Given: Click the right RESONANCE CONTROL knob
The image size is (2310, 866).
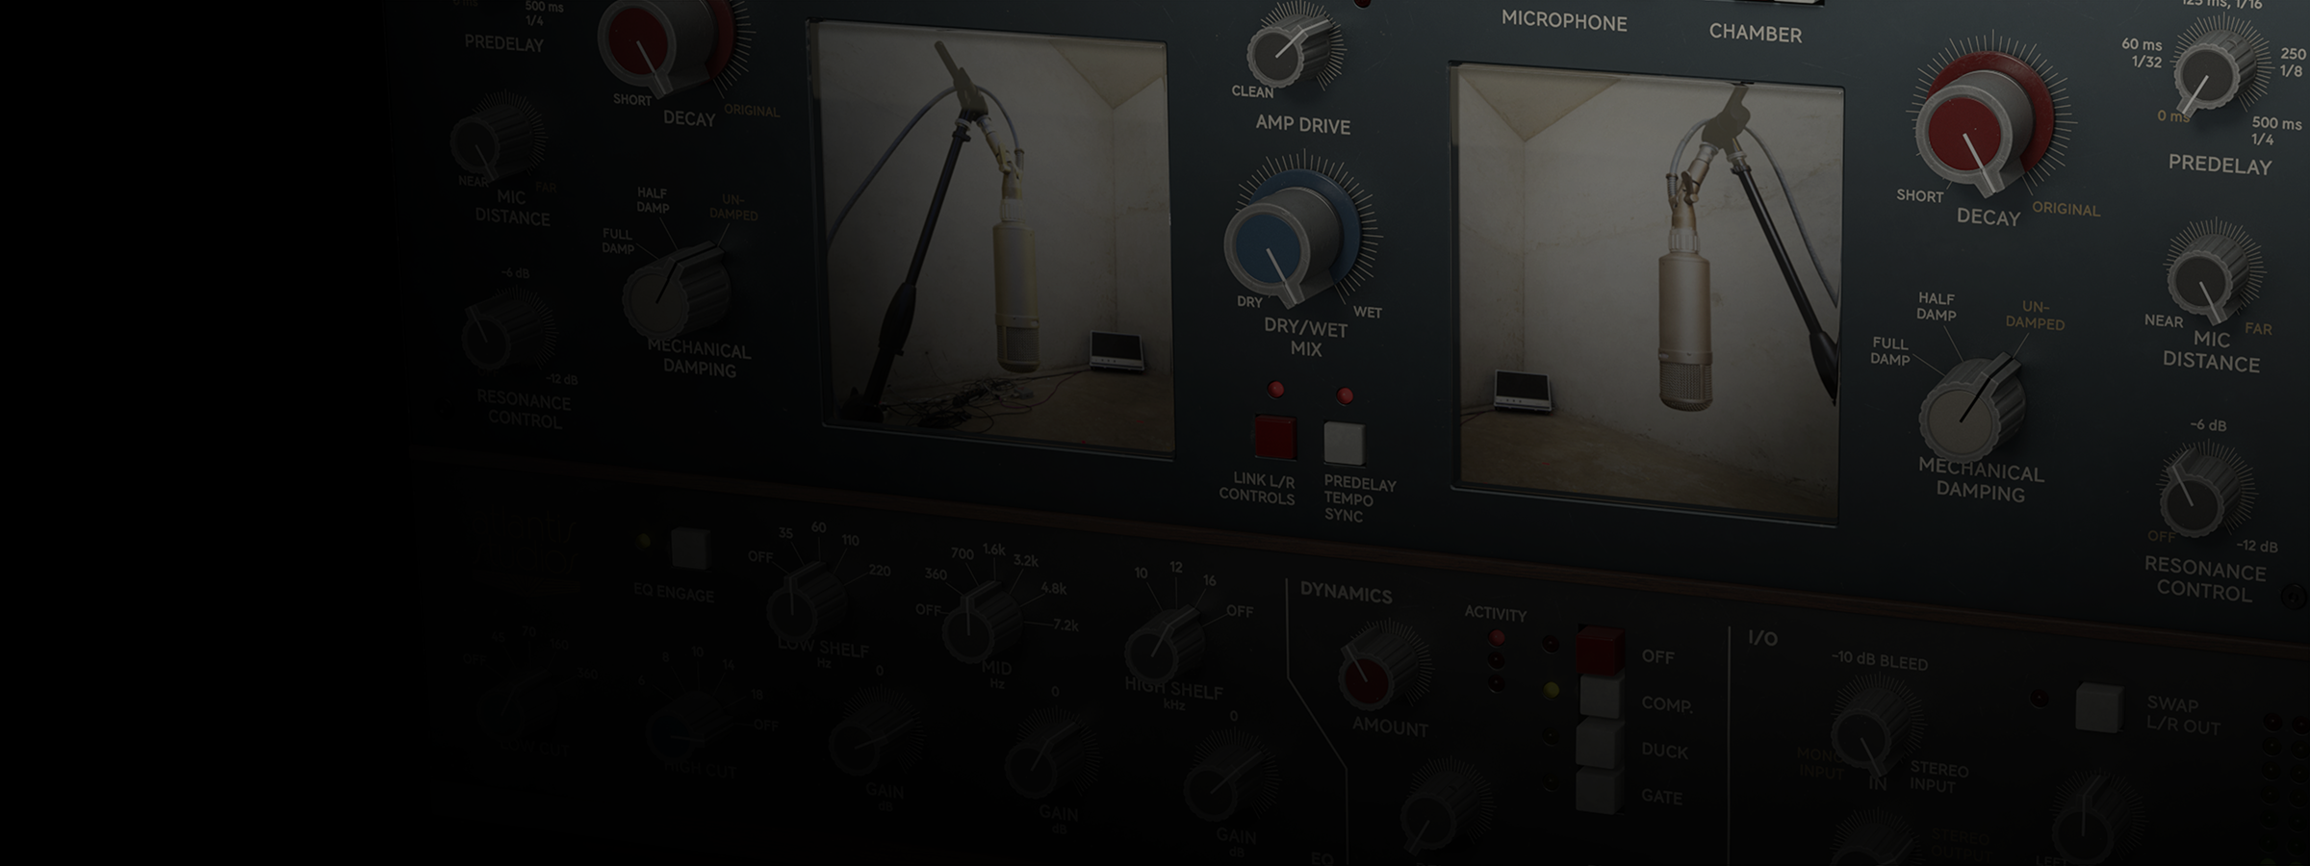Looking at the screenshot, I should (2197, 496).
